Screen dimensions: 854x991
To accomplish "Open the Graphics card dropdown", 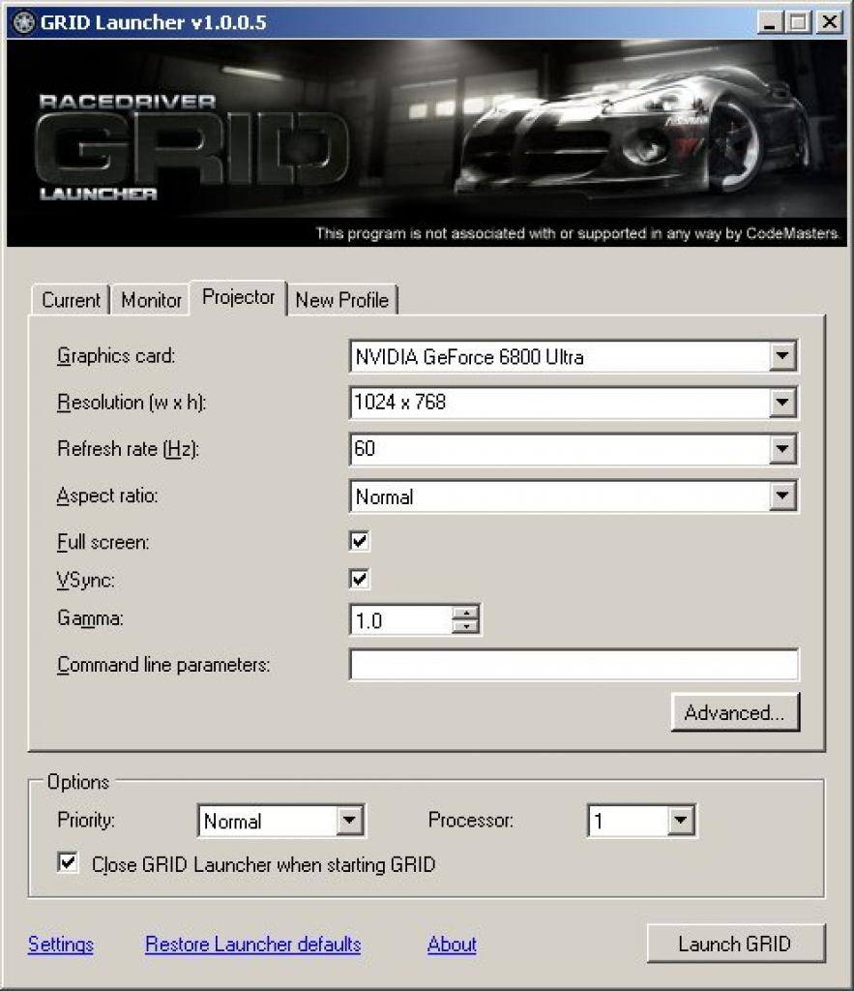I will tap(782, 356).
